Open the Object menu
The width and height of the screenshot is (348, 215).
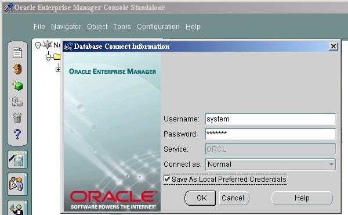[x=97, y=27]
